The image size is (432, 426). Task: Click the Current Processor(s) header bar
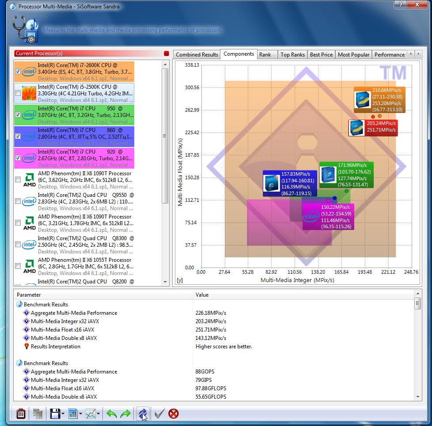click(x=88, y=53)
